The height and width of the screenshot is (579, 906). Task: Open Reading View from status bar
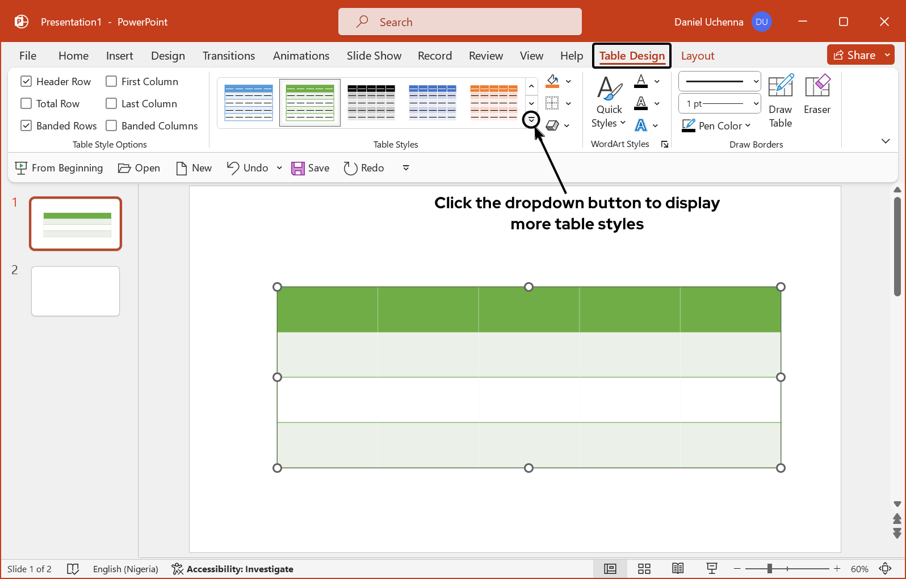click(677, 569)
